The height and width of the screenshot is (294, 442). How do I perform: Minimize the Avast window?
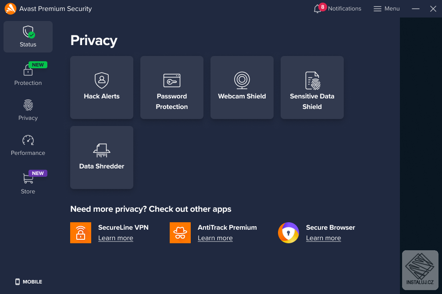coord(416,9)
